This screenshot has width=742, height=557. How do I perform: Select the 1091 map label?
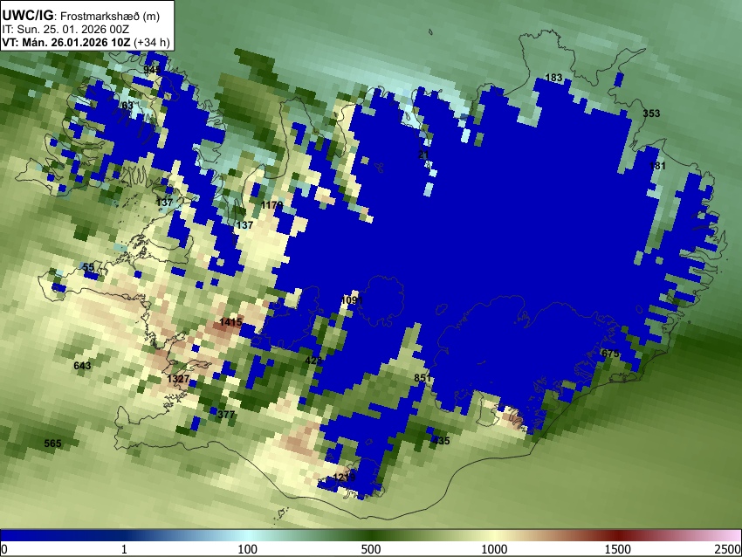[x=352, y=300]
